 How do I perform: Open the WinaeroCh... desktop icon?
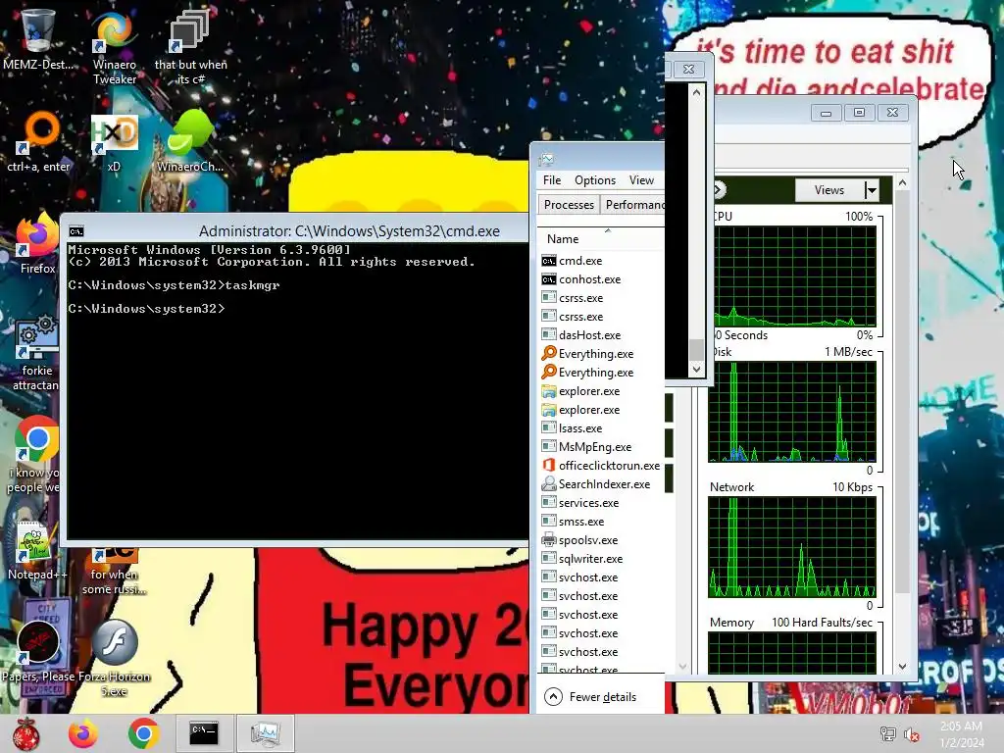[190, 141]
